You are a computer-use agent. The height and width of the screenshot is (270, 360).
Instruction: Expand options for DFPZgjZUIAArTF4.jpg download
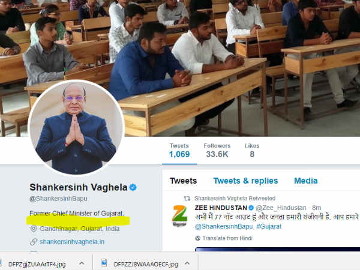tap(82, 263)
